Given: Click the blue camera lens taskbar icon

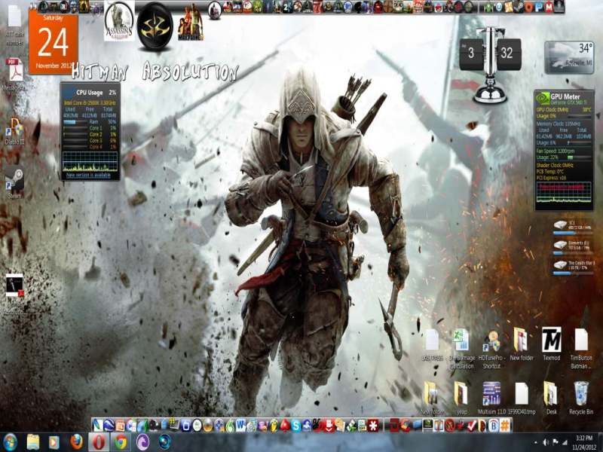Looking at the screenshot, I should tap(165, 442).
